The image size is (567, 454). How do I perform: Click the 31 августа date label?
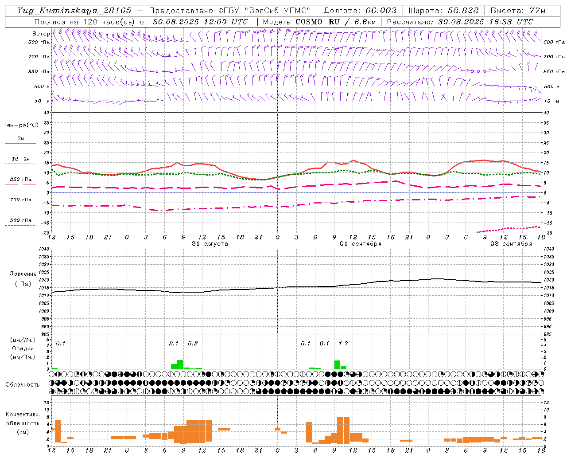210,243
